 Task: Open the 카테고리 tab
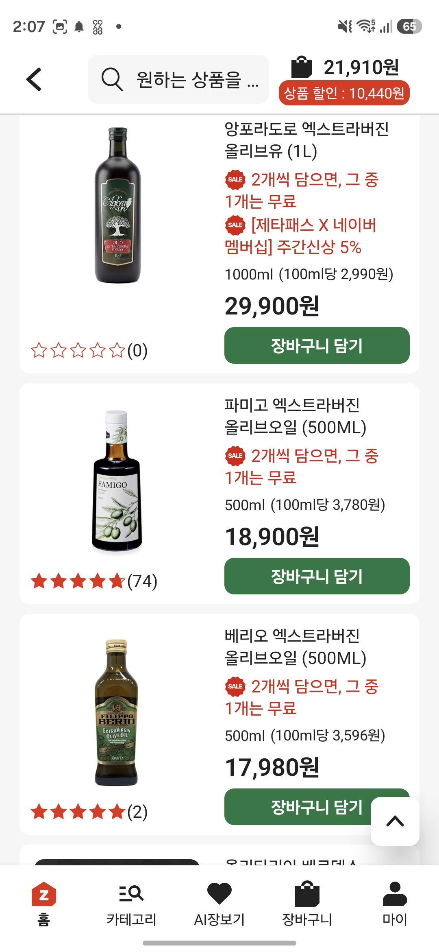(x=131, y=904)
